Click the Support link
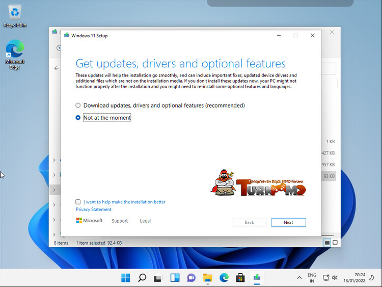The image size is (382, 287). tap(120, 221)
